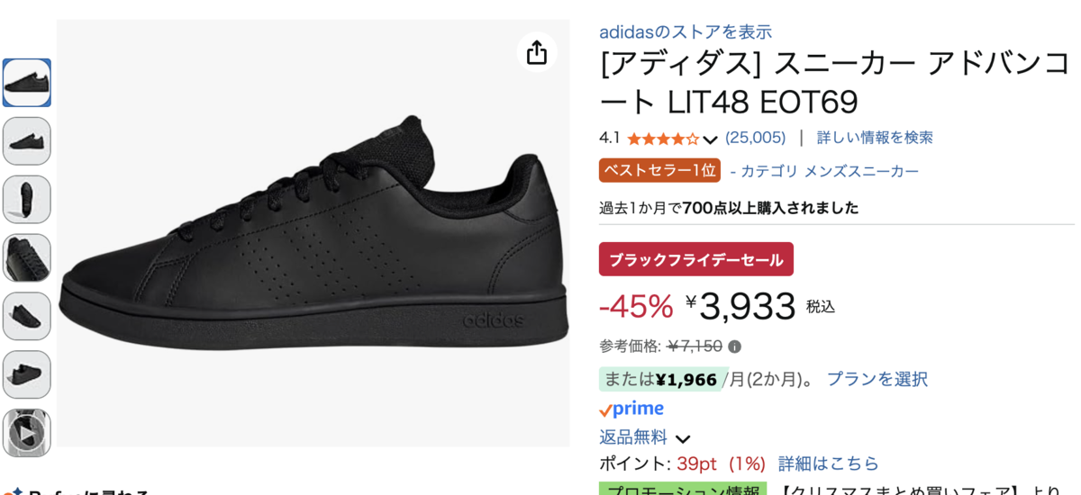Expand the rating breakdown chevron

tap(710, 139)
